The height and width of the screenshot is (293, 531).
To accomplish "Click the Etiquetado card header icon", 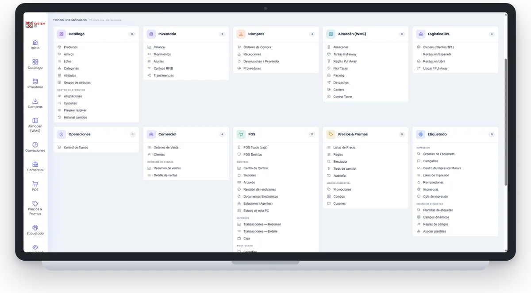I will 421,134.
